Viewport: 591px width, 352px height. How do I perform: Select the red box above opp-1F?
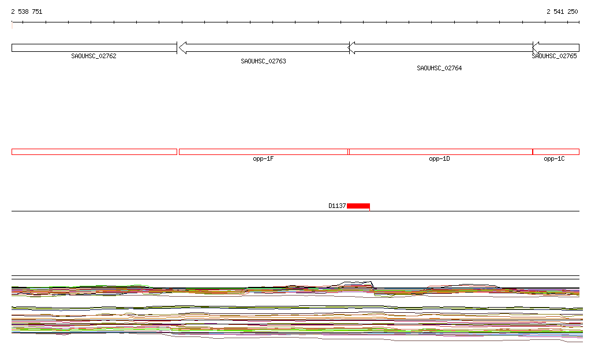point(263,152)
